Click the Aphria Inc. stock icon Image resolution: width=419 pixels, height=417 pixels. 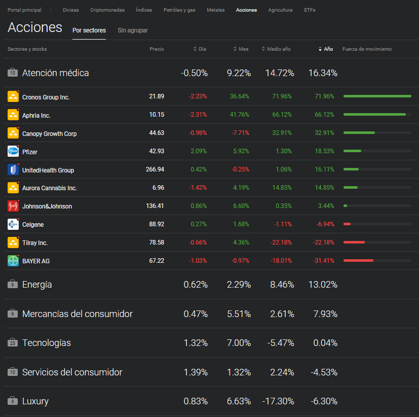[x=13, y=115]
